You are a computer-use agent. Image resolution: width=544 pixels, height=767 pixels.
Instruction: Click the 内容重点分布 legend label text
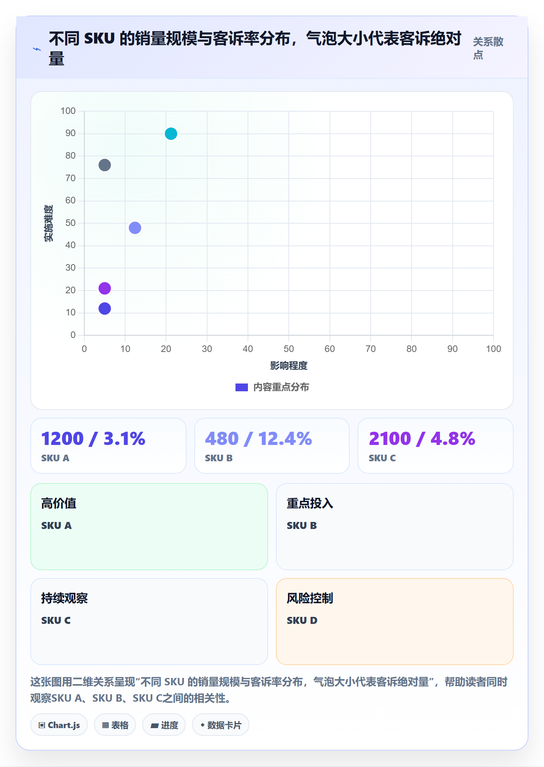[281, 387]
